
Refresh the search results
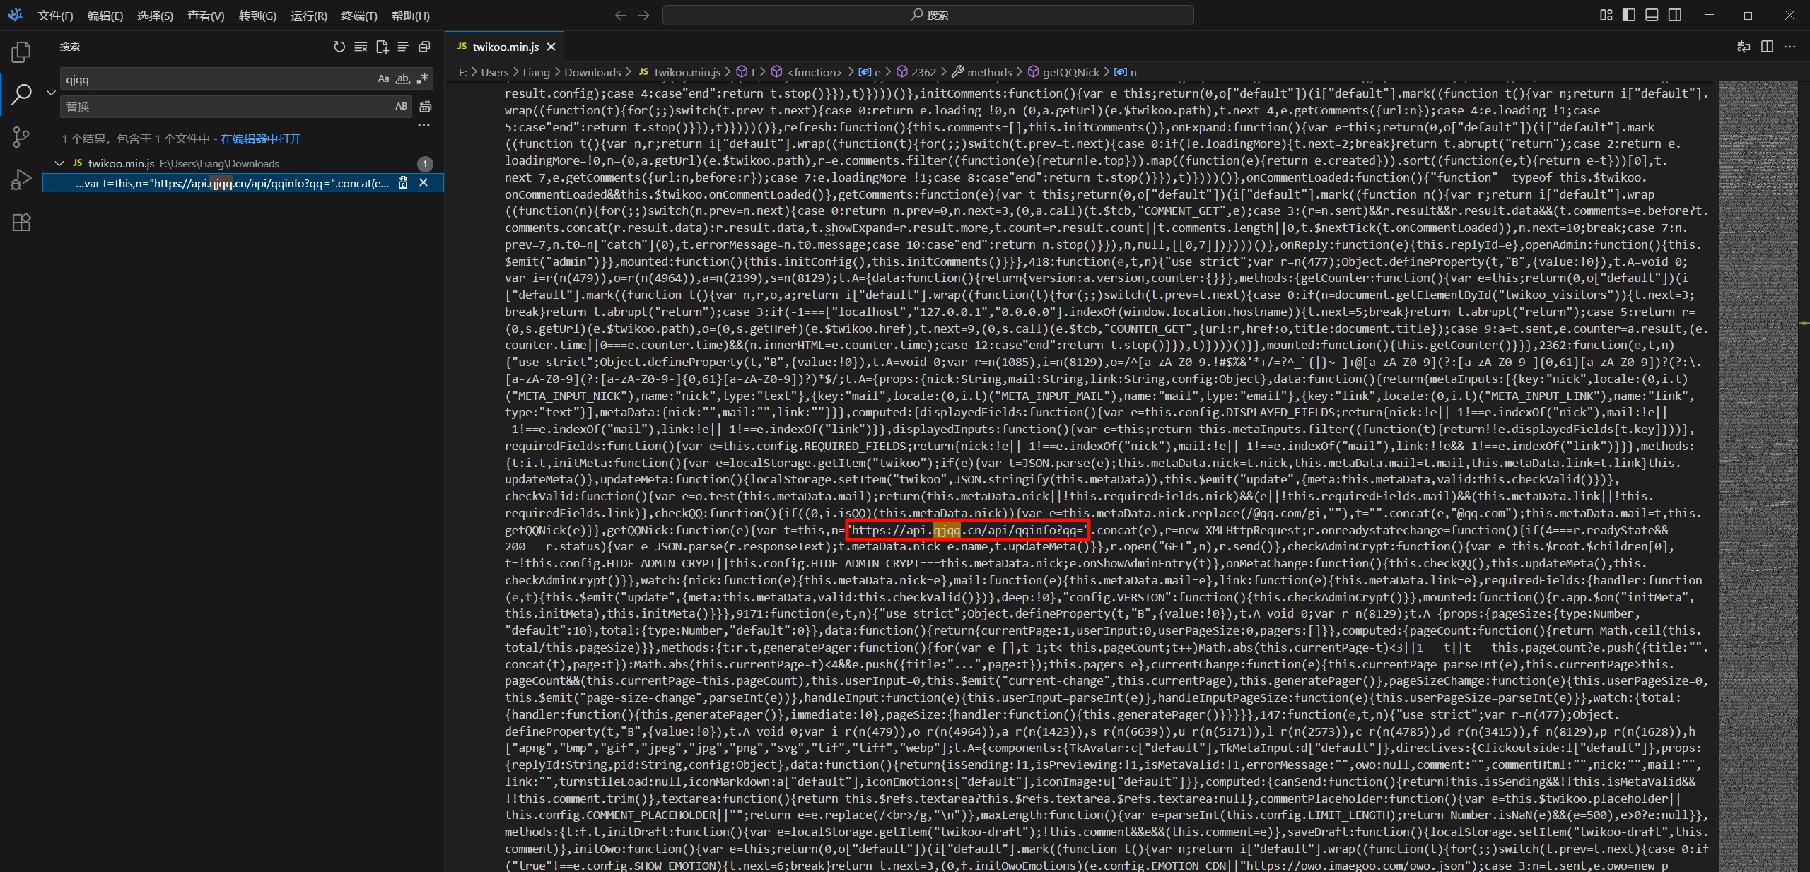point(339,47)
